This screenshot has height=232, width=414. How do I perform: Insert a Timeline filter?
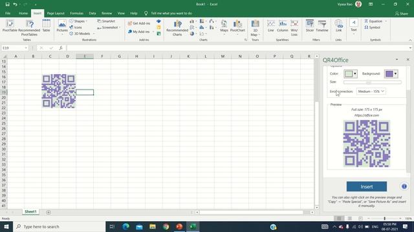[x=322, y=26]
